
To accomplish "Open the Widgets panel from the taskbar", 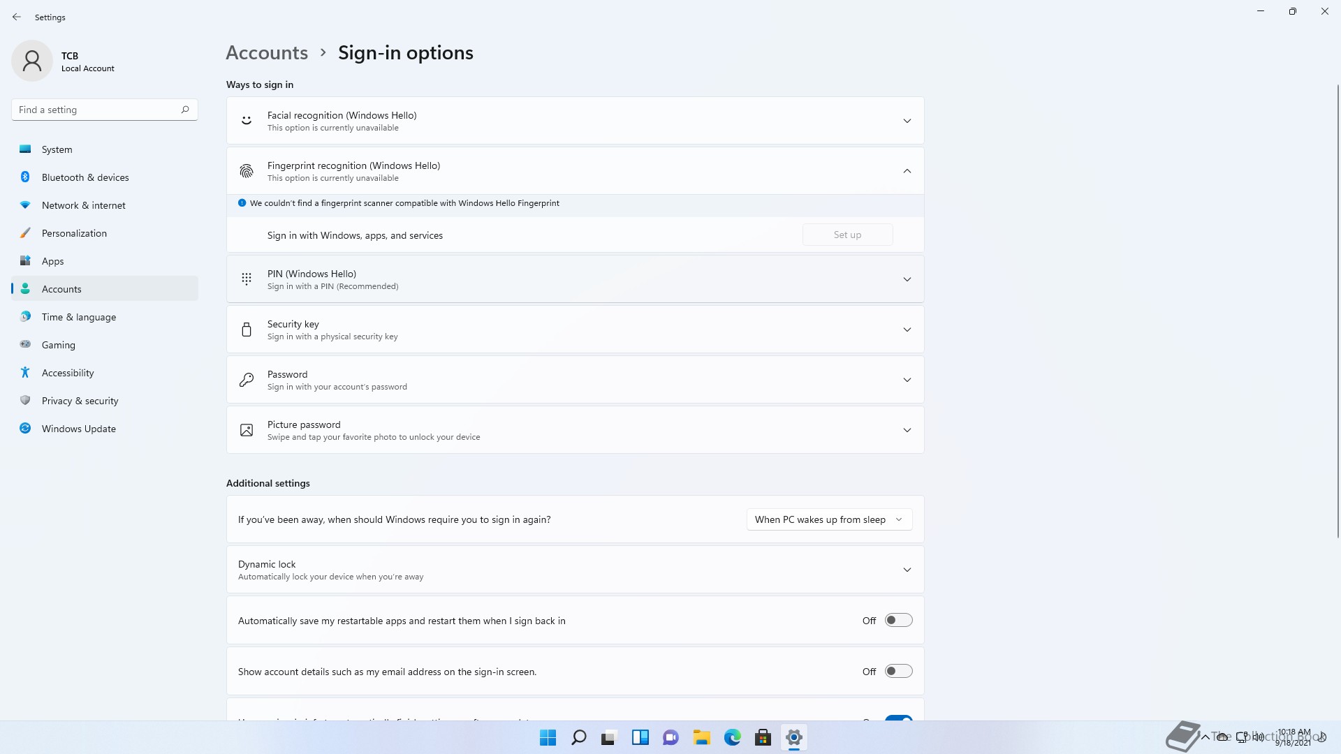I will (x=640, y=737).
